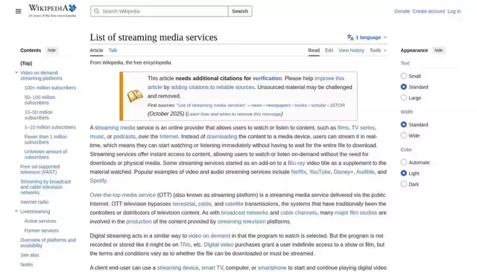
Task: Open the 1 language dropdown
Action: (367, 37)
